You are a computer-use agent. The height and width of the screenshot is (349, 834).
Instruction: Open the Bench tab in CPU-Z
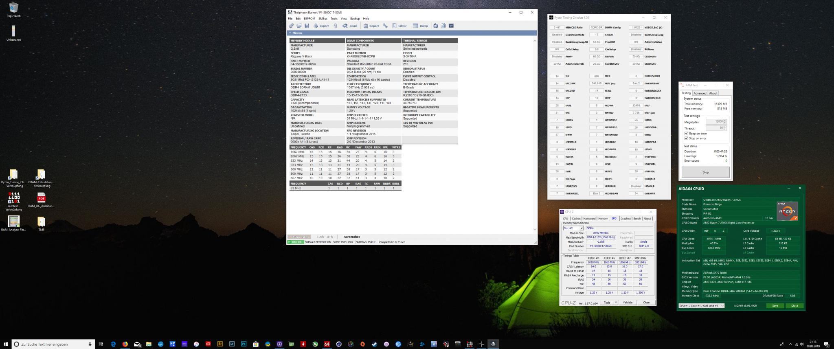coord(636,219)
